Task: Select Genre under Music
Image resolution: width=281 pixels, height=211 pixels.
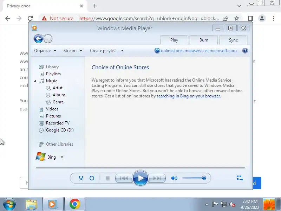Action: [x=55, y=102]
